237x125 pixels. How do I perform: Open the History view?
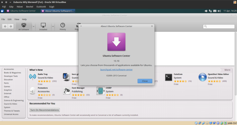coord(63,26)
